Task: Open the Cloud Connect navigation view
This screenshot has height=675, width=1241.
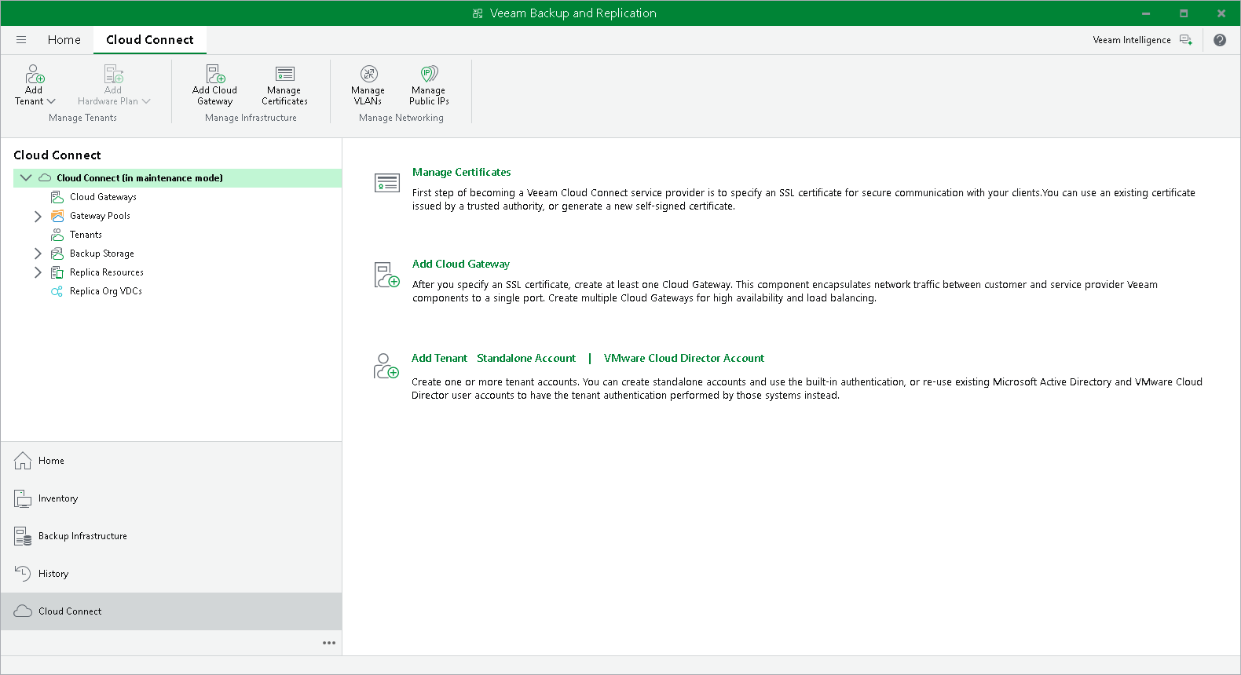Action: coord(171,611)
